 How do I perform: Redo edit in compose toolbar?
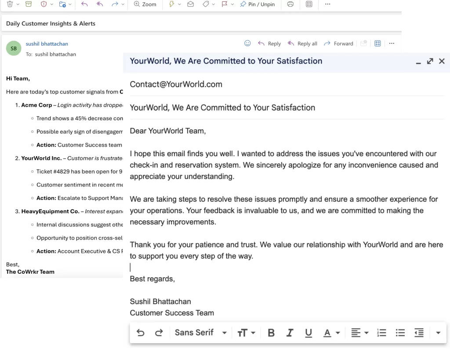coord(159,333)
